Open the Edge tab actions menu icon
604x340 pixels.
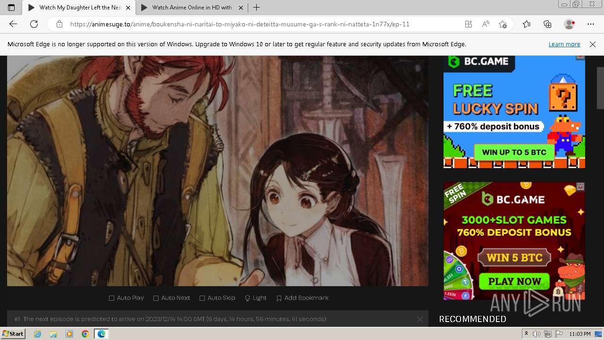click(11, 8)
